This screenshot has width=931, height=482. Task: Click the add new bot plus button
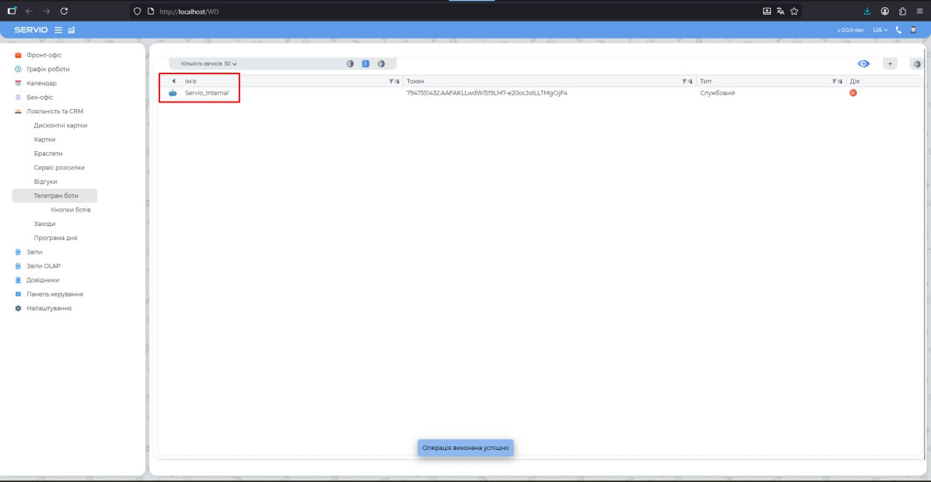tap(890, 64)
